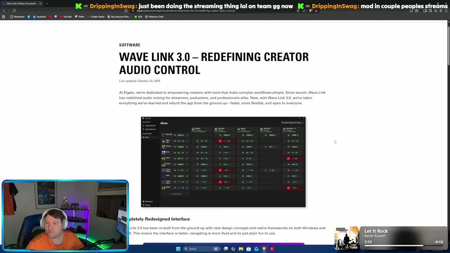This screenshot has width=450, height=253.
Task: Open the Brave browser taskbar icon
Action: click(264, 249)
